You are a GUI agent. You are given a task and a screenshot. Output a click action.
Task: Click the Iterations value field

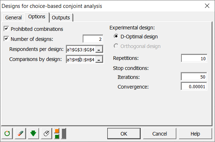194,77
